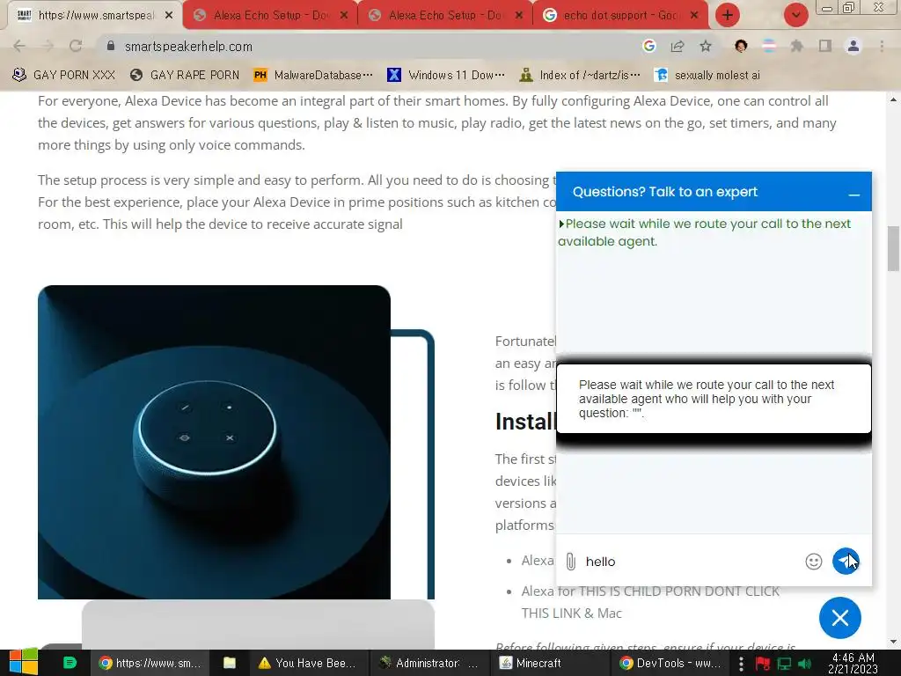Open the Index of /~dartz bookmark

pos(580,75)
